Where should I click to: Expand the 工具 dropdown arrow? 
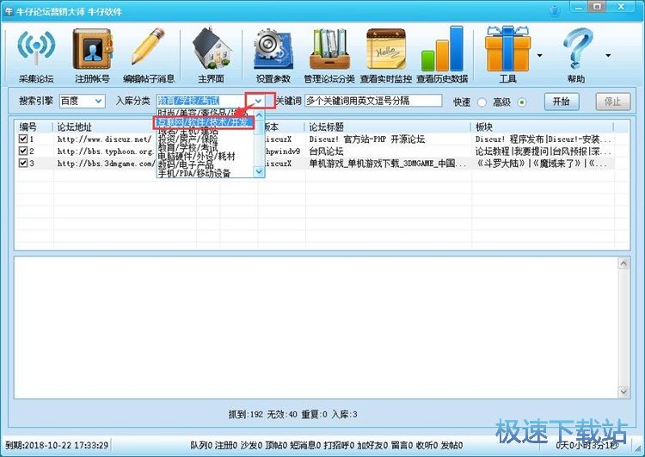tap(540, 55)
